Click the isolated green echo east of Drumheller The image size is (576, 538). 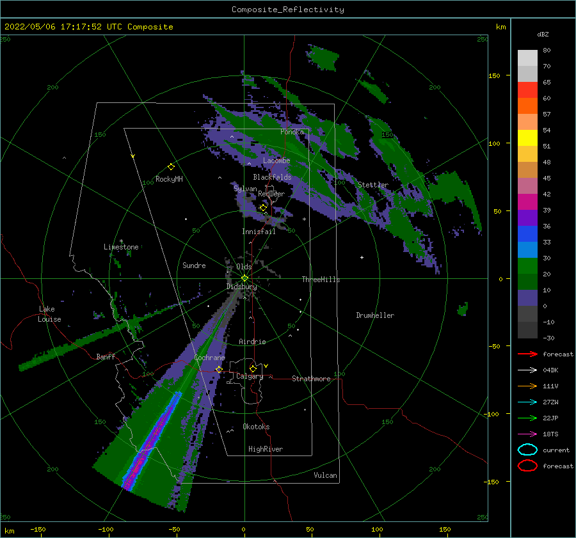[463, 309]
